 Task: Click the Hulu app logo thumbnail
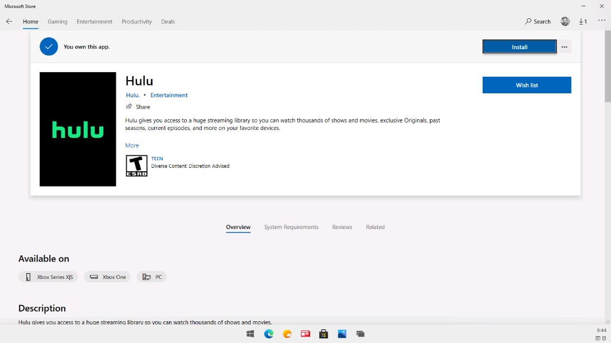(x=78, y=129)
